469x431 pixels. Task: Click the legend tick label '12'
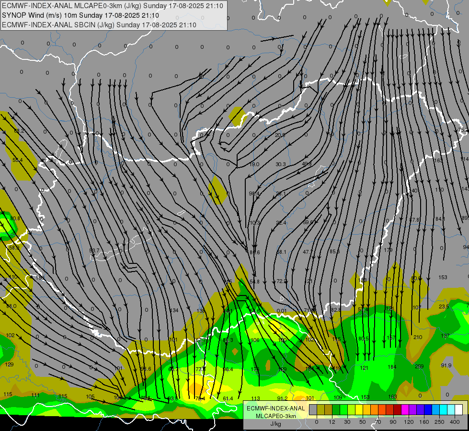(x=332, y=422)
